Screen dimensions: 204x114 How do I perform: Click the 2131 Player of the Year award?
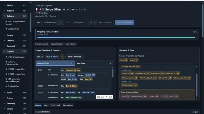tap(71, 70)
